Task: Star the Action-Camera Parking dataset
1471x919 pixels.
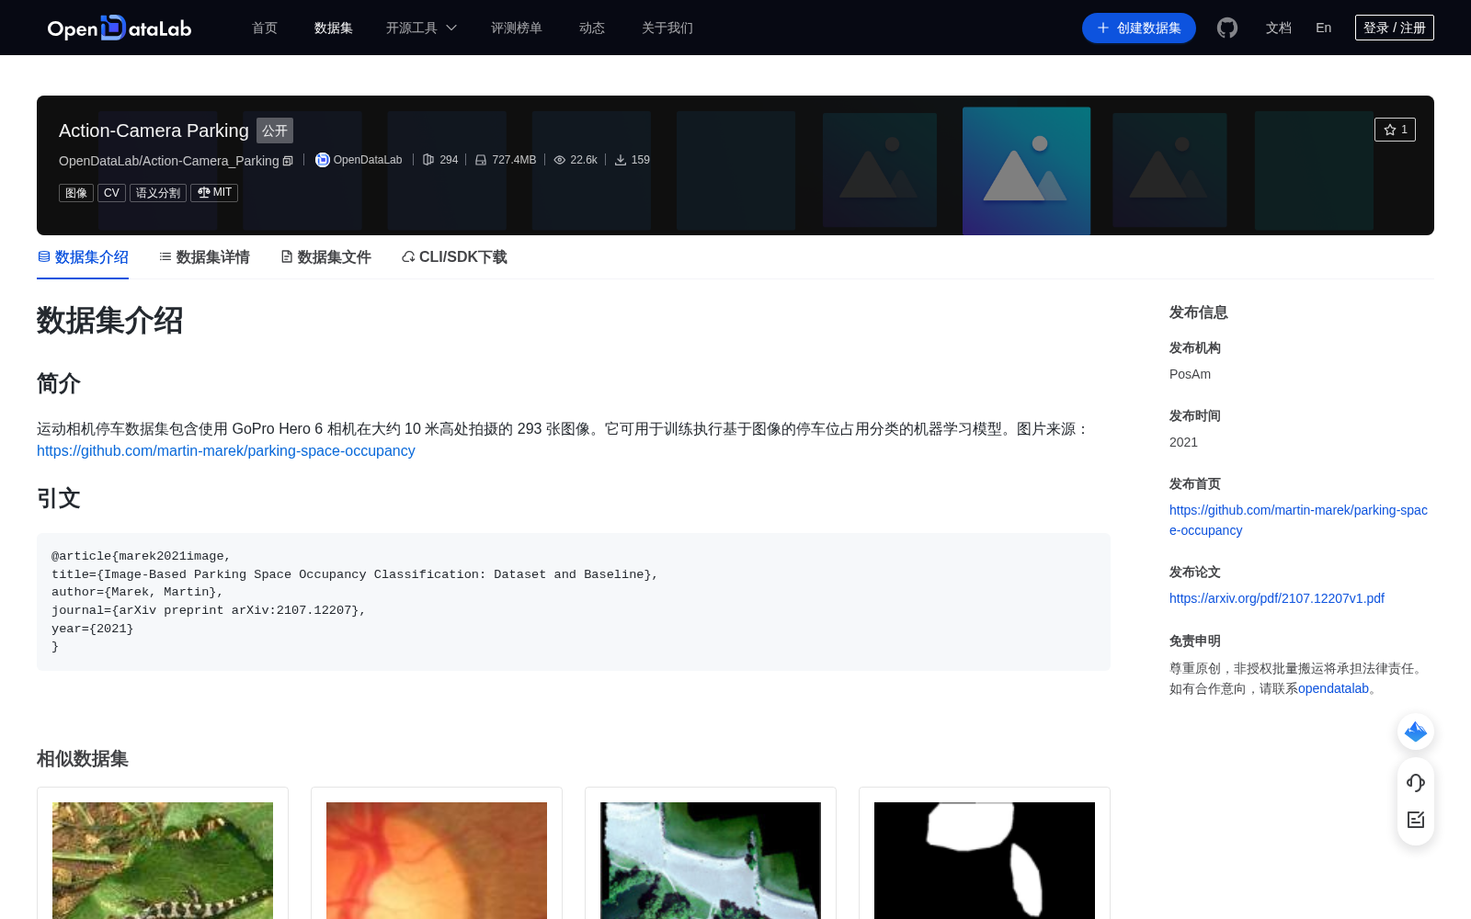Action: pos(1395,130)
